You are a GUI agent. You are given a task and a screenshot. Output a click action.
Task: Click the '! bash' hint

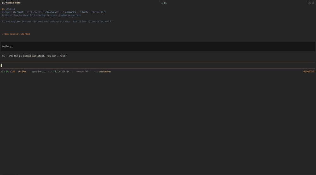click(x=84, y=12)
